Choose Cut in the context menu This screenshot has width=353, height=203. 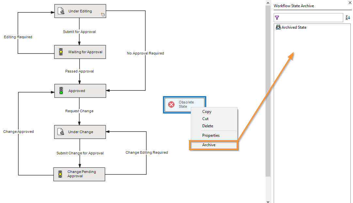(206, 118)
